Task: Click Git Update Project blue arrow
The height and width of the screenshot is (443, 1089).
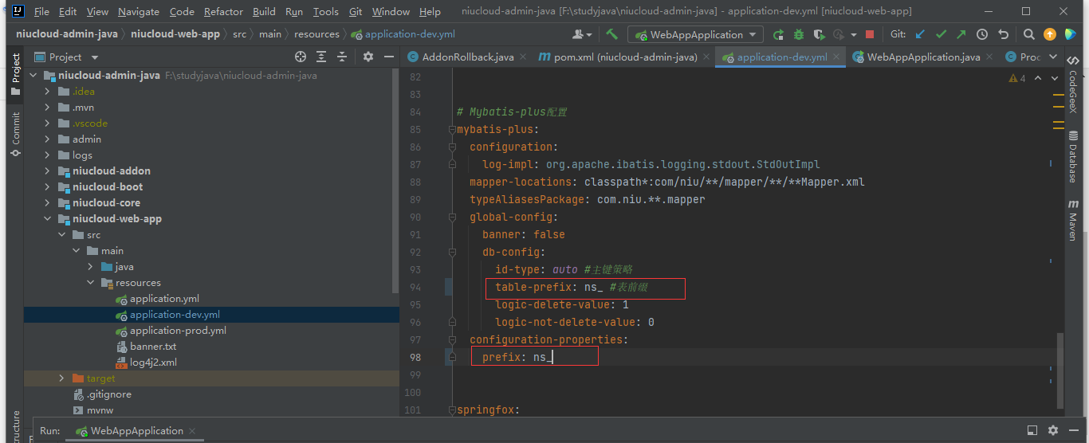Action: pos(920,34)
